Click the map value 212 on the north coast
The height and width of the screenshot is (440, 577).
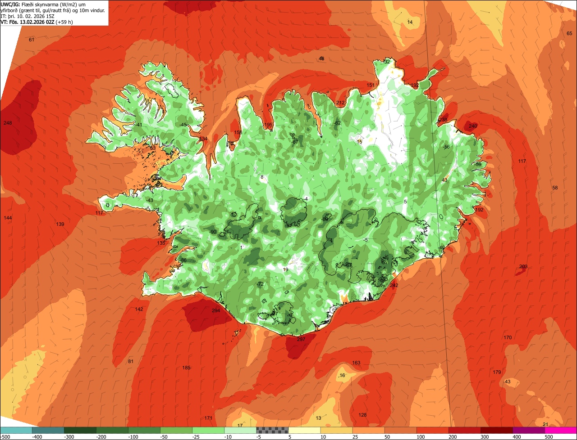(340, 103)
